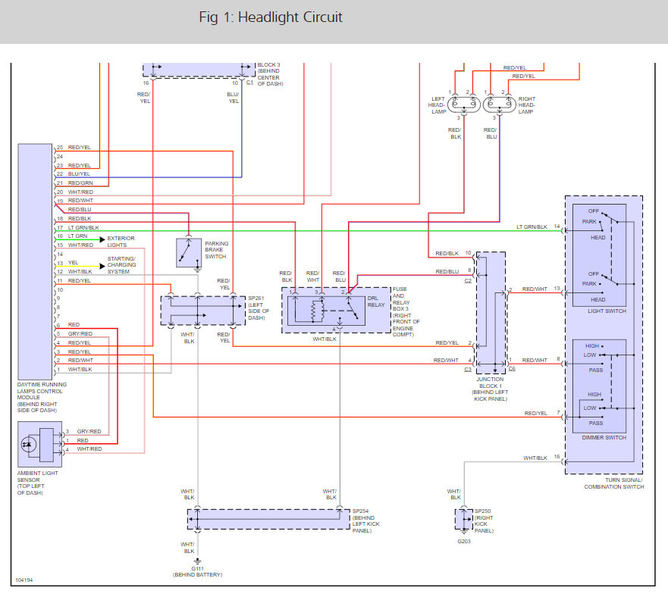Click the Junction Block 1 box
Viewport: 668px width, 594px height.
[x=491, y=313]
